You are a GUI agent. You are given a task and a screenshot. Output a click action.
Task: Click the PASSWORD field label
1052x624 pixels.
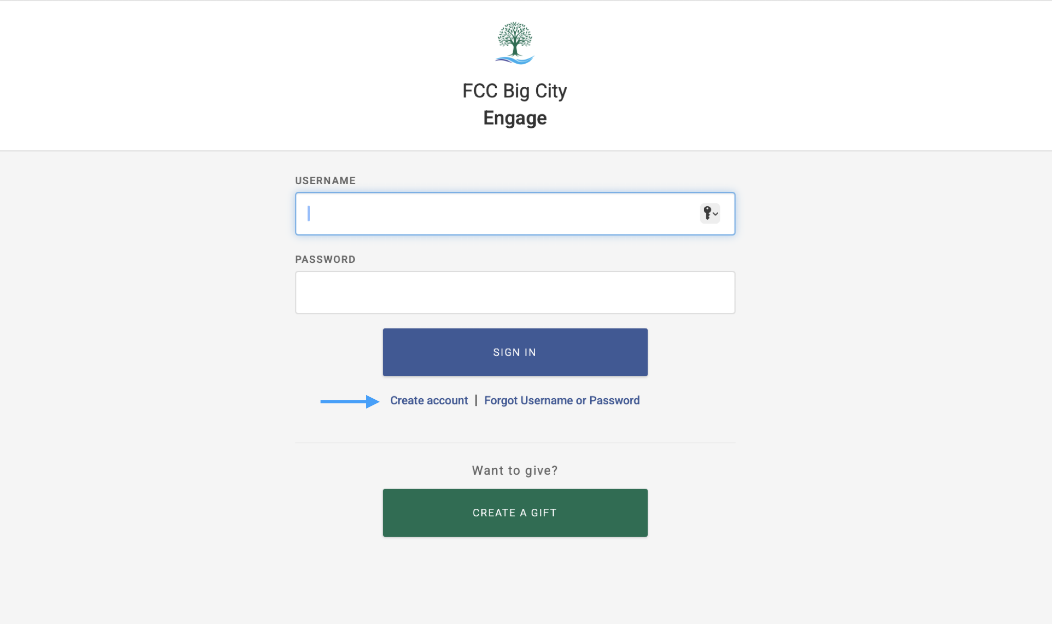coord(325,259)
